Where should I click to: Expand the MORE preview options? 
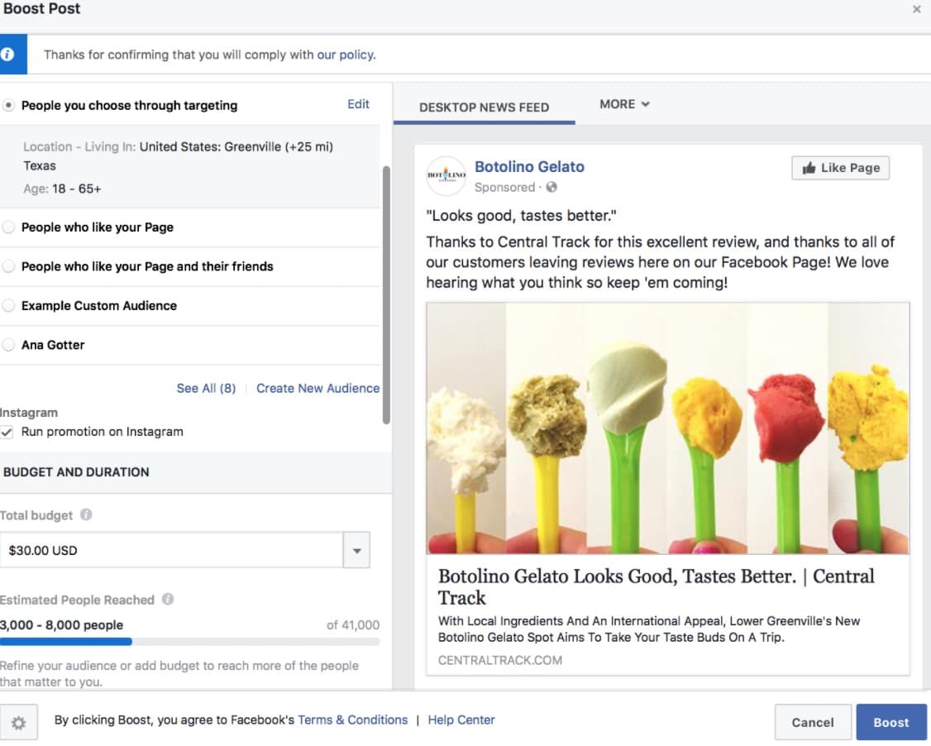coord(624,103)
